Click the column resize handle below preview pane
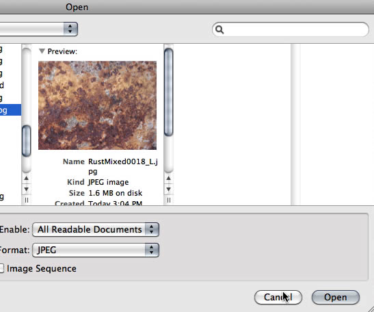 coord(168,200)
